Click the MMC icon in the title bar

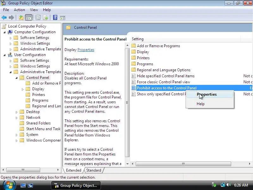[3, 3]
